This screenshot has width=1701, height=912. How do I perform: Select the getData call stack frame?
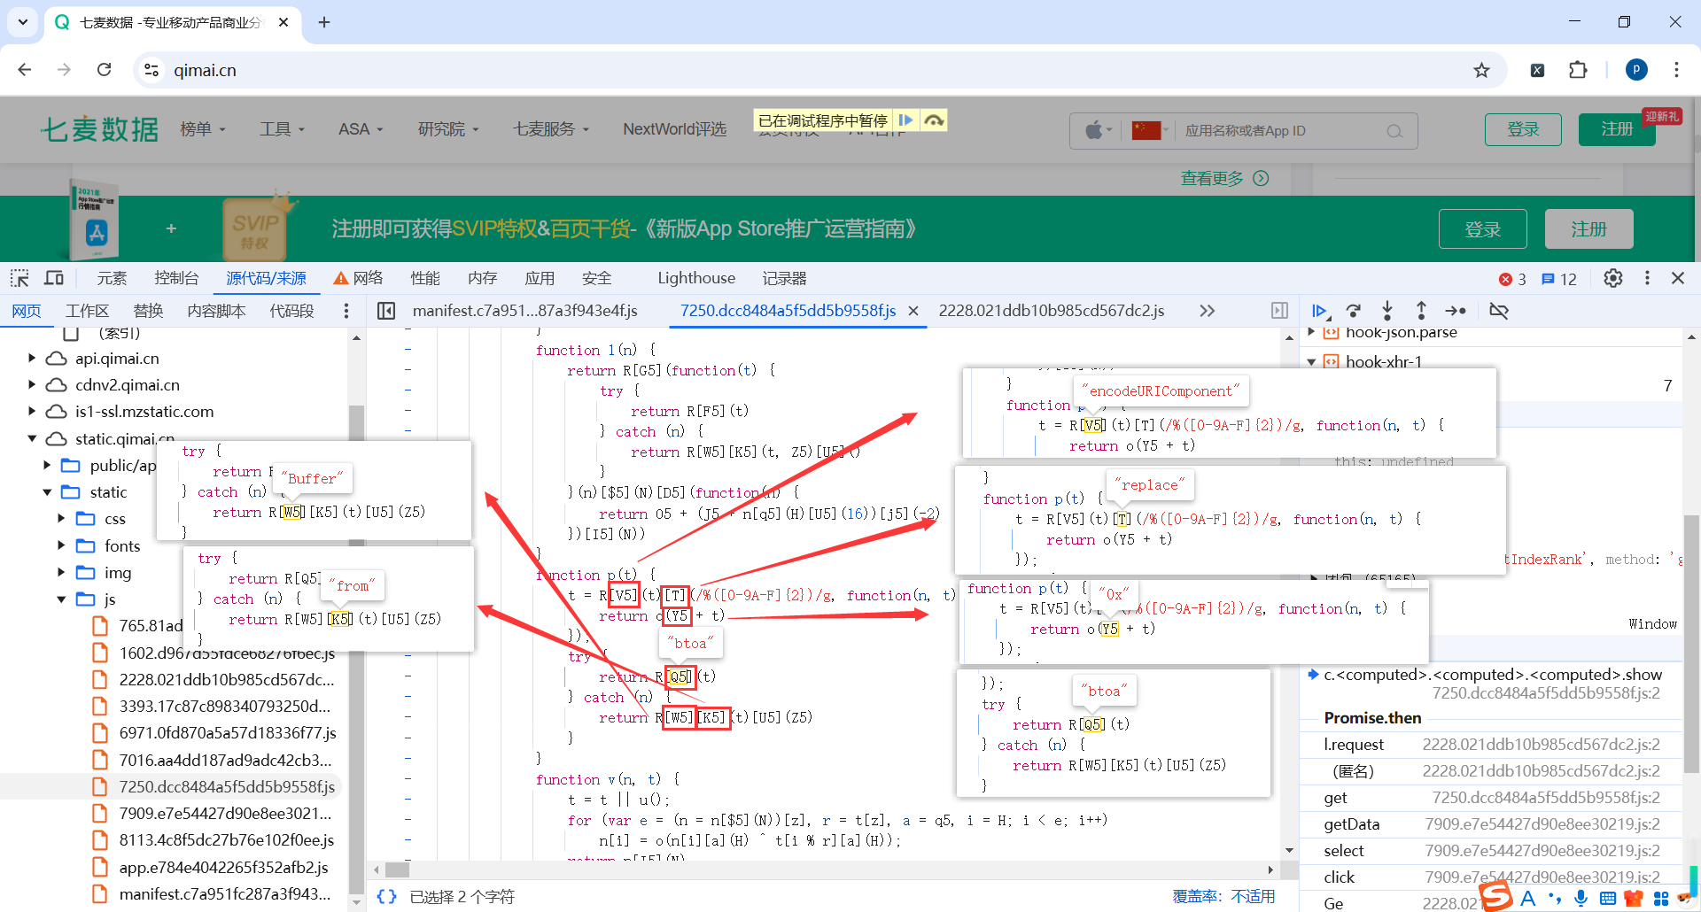[1492, 824]
